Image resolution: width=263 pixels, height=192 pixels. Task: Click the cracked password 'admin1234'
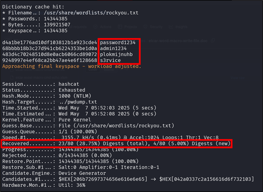click(x=113, y=48)
